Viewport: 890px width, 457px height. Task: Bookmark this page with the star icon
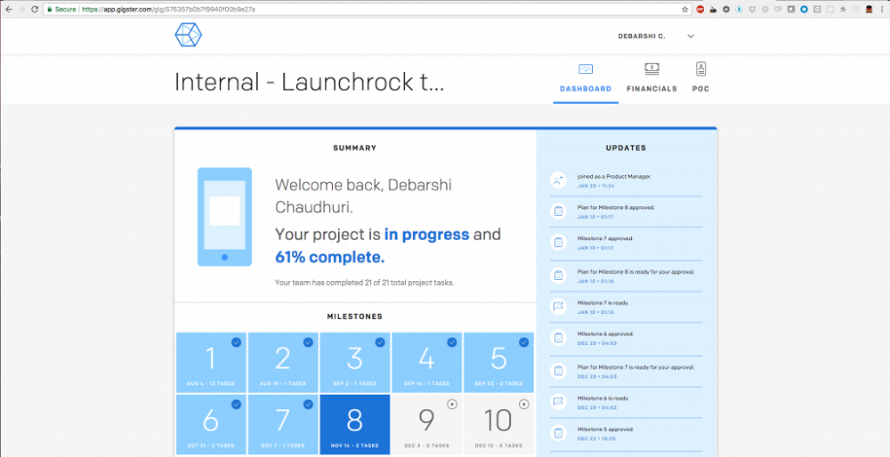685,10
